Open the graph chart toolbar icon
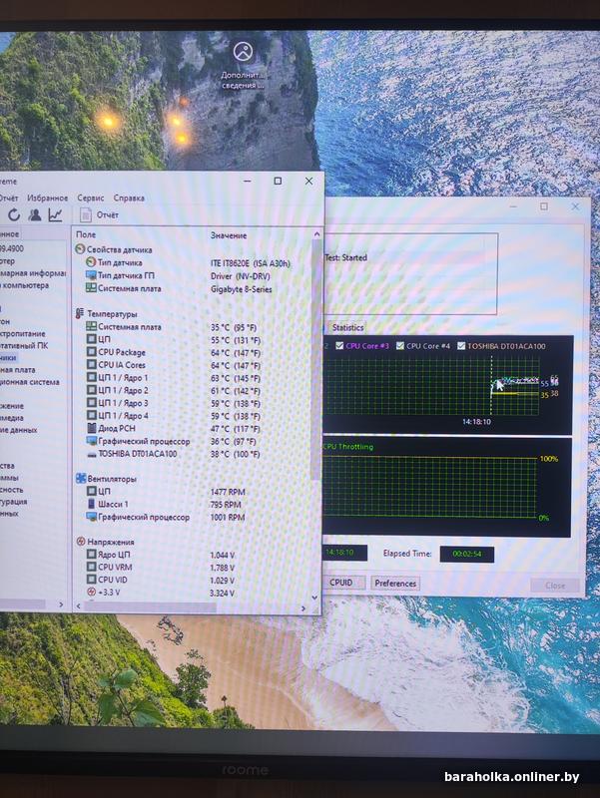 coord(55,214)
